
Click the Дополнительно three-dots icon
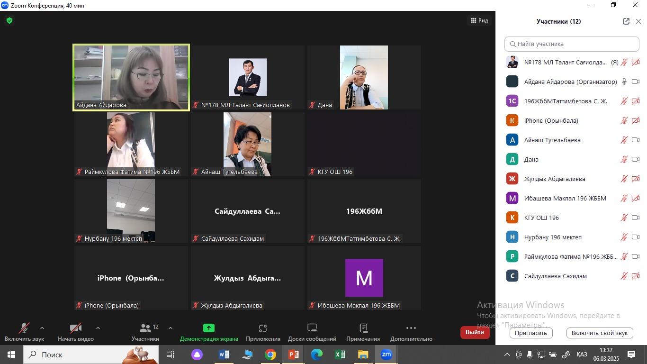pyautogui.click(x=411, y=328)
